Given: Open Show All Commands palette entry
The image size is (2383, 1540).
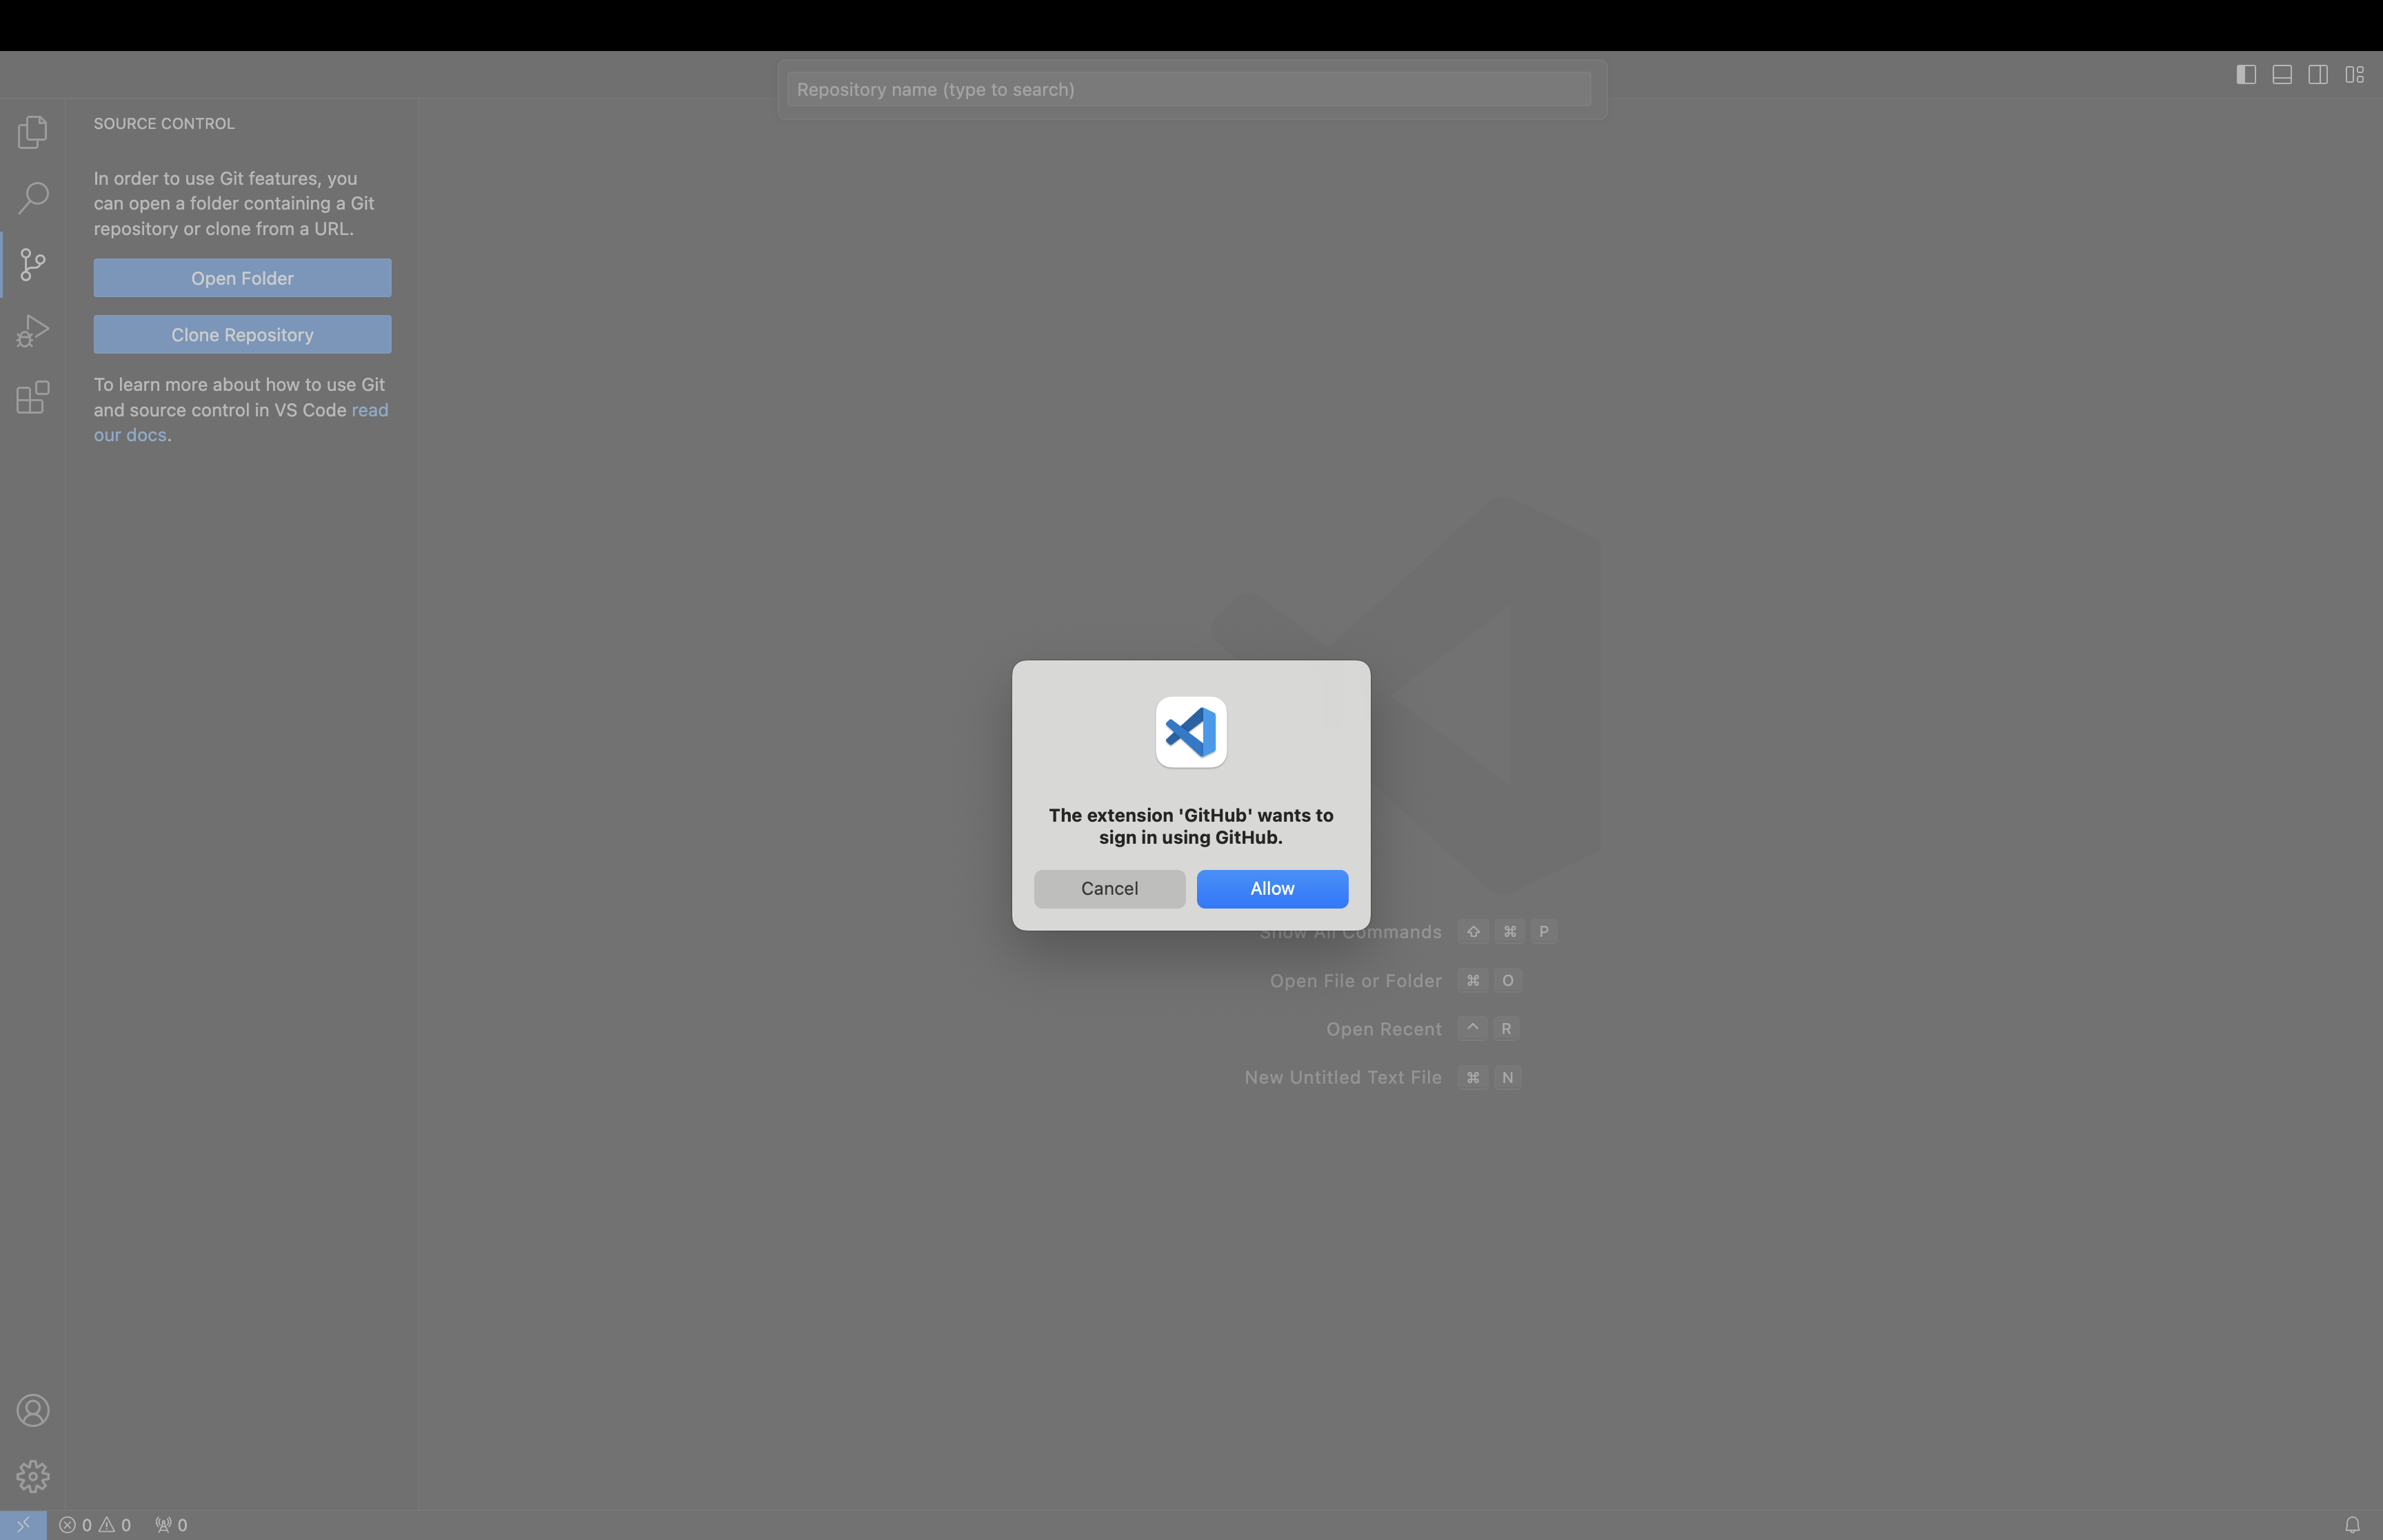Looking at the screenshot, I should pos(1351,931).
